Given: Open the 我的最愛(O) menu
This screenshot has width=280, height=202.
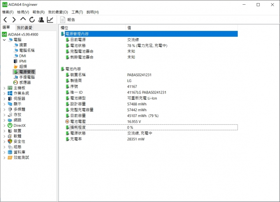Looking at the screenshot, I should click(x=58, y=12).
